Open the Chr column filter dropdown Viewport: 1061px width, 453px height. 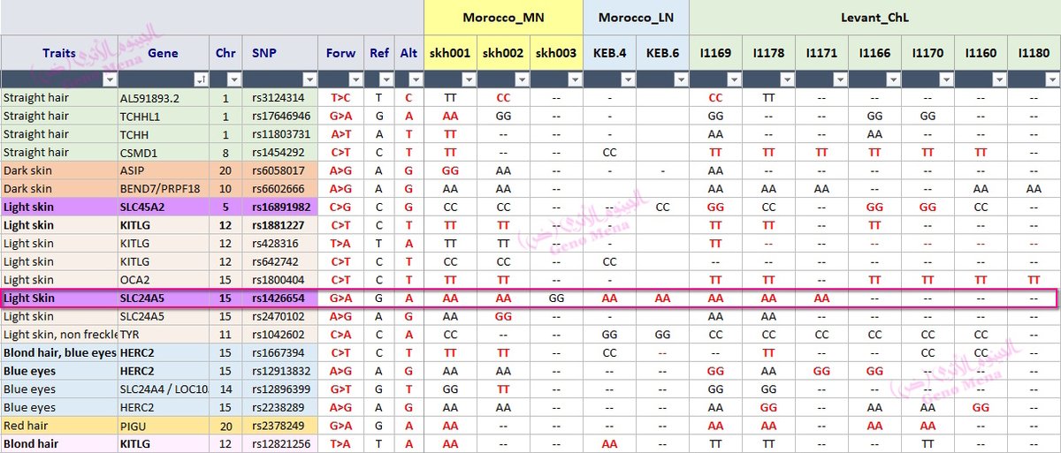click(x=234, y=79)
